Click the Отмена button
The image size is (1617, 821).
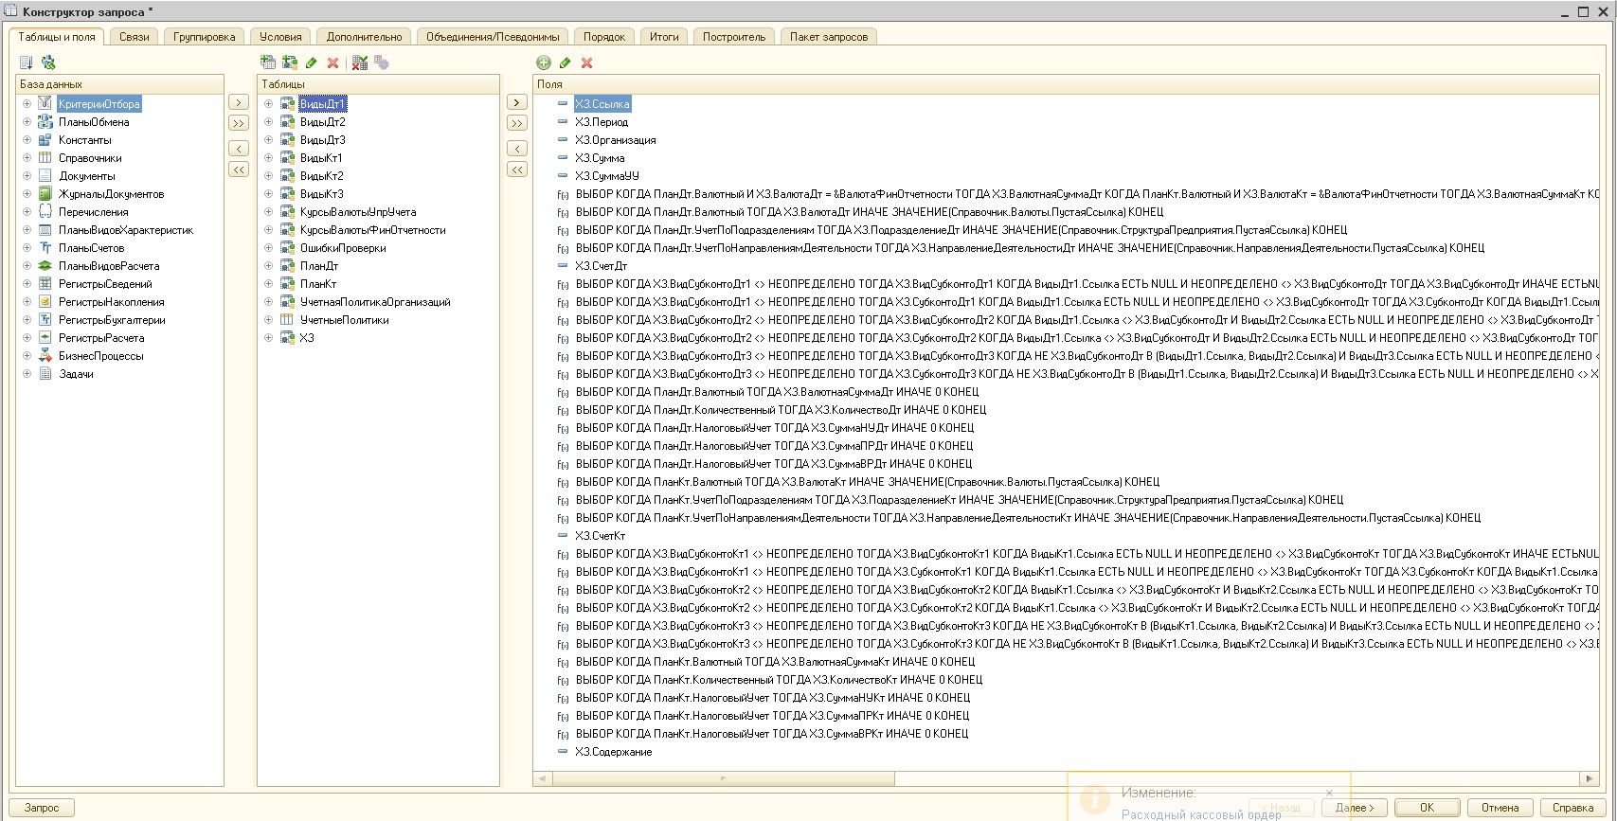(1500, 808)
